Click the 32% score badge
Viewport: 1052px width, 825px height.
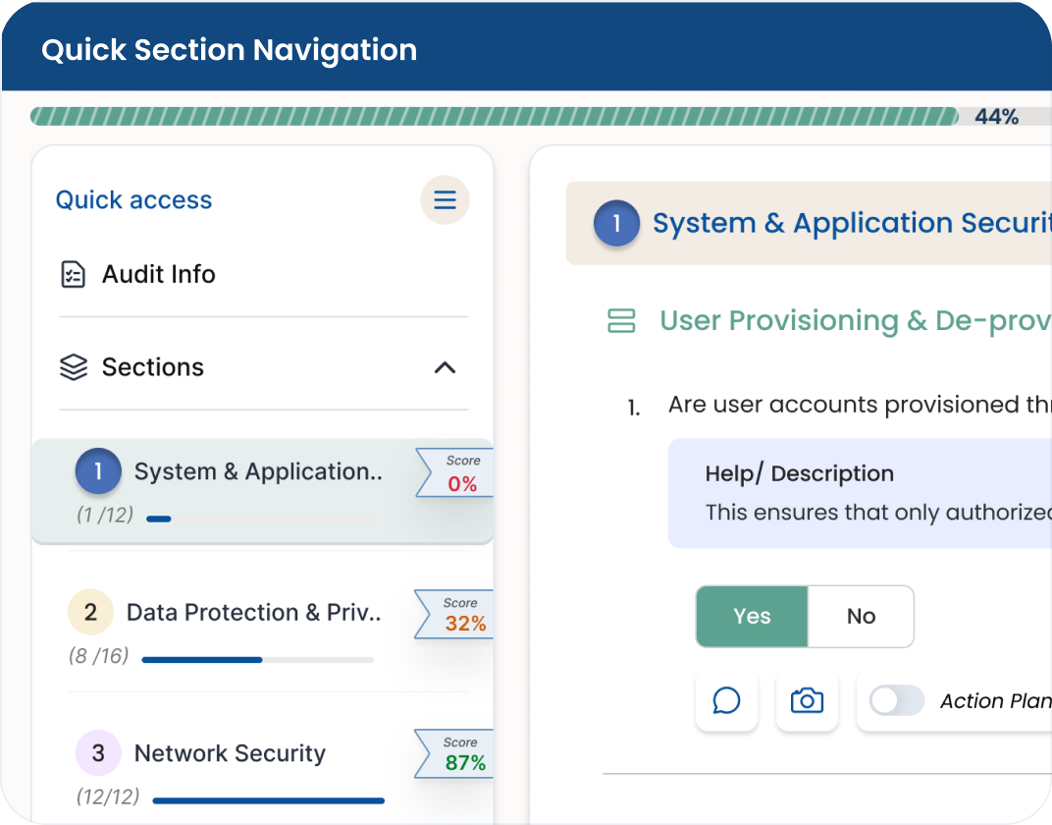(x=455, y=614)
